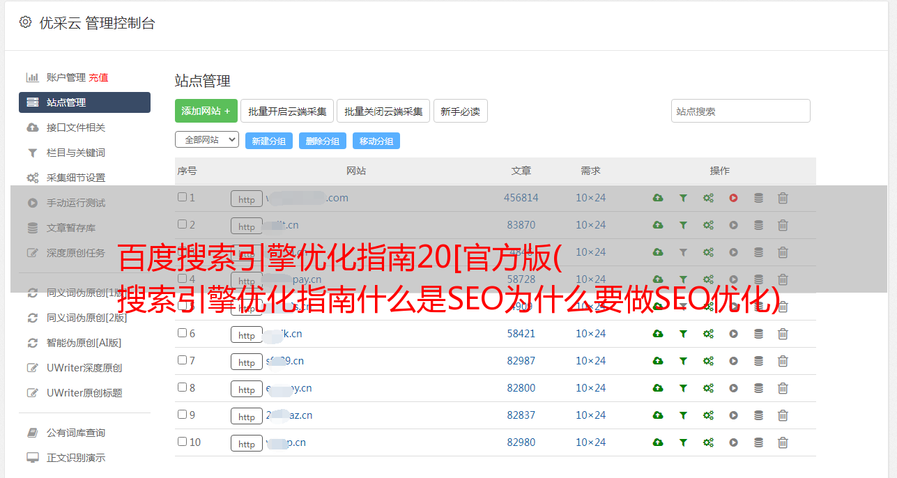Open UWriter原创标题 sidebar item
897x478 pixels.
point(84,393)
